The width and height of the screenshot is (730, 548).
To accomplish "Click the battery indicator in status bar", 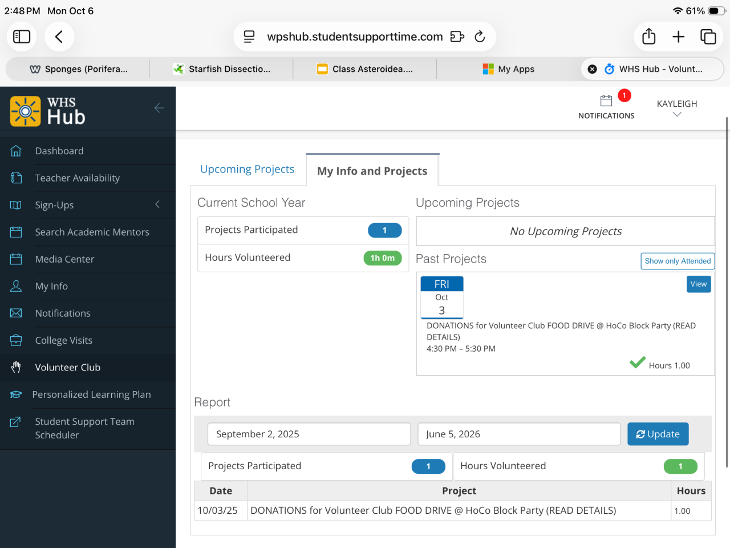I will pos(717,11).
